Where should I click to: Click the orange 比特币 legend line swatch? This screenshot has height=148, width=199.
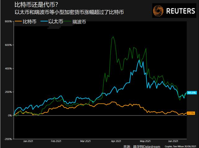click(18, 22)
